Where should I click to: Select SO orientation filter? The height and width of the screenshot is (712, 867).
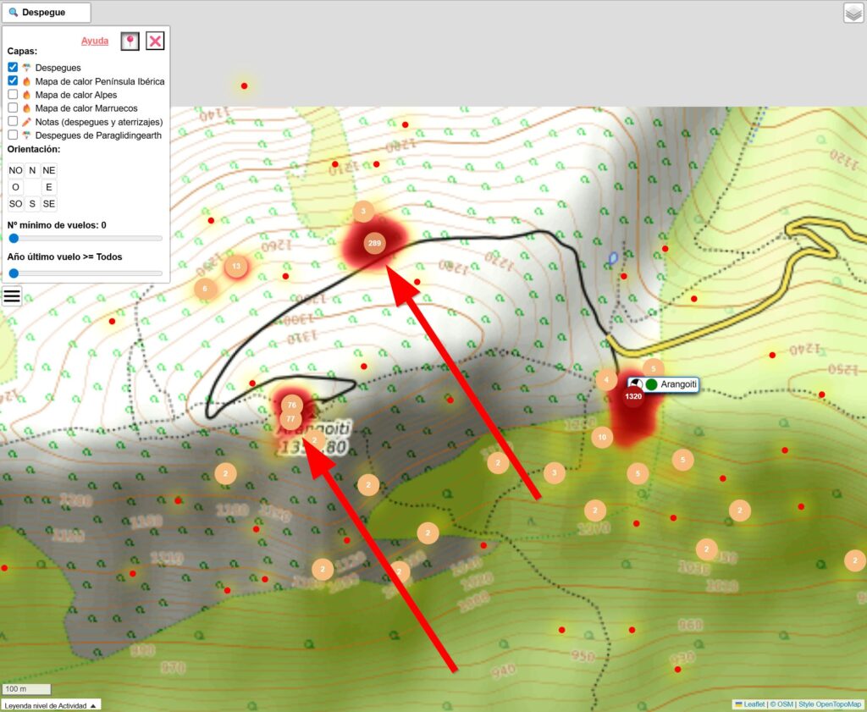[x=15, y=204]
